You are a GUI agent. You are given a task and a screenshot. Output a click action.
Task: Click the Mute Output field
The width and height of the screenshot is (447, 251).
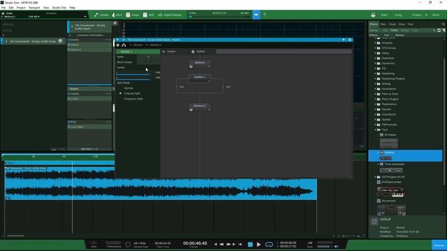[x=148, y=62]
